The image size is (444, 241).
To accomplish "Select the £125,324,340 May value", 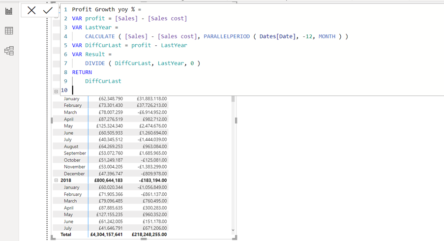I will coord(110,126).
